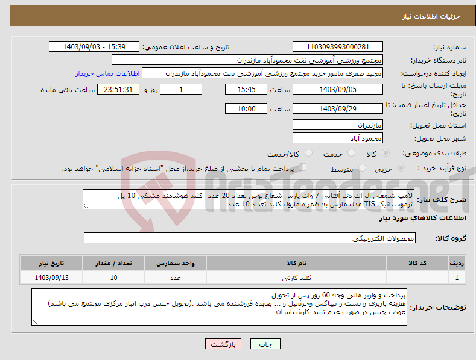Click the resize grip of buyer notes textarea
Viewport: 476px width, 360px height.
tap(35, 323)
